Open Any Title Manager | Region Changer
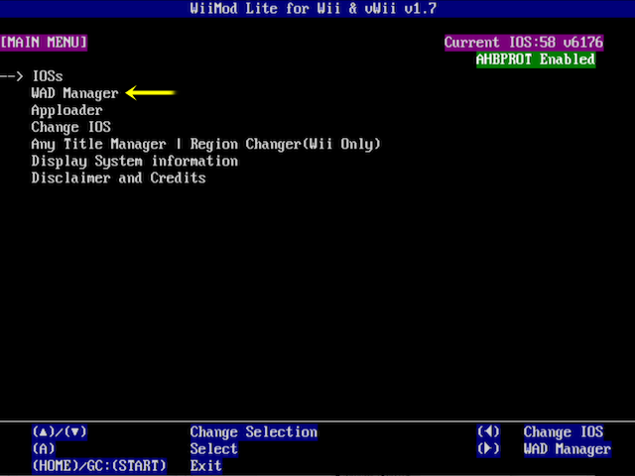 (x=205, y=144)
